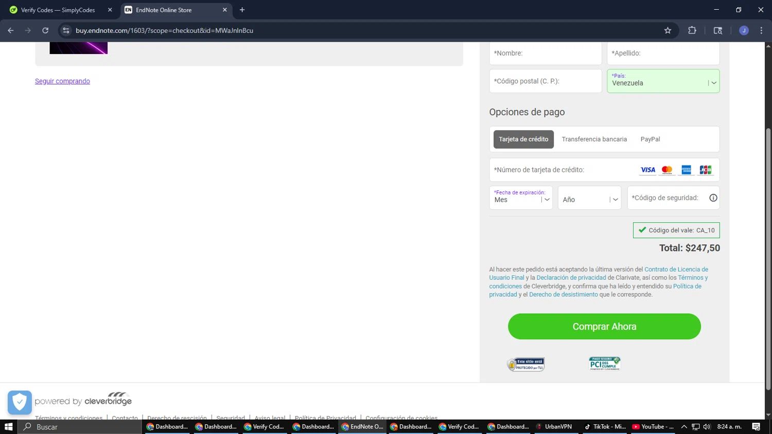The width and height of the screenshot is (772, 434).
Task: Click the Apellido input field
Action: click(x=663, y=53)
